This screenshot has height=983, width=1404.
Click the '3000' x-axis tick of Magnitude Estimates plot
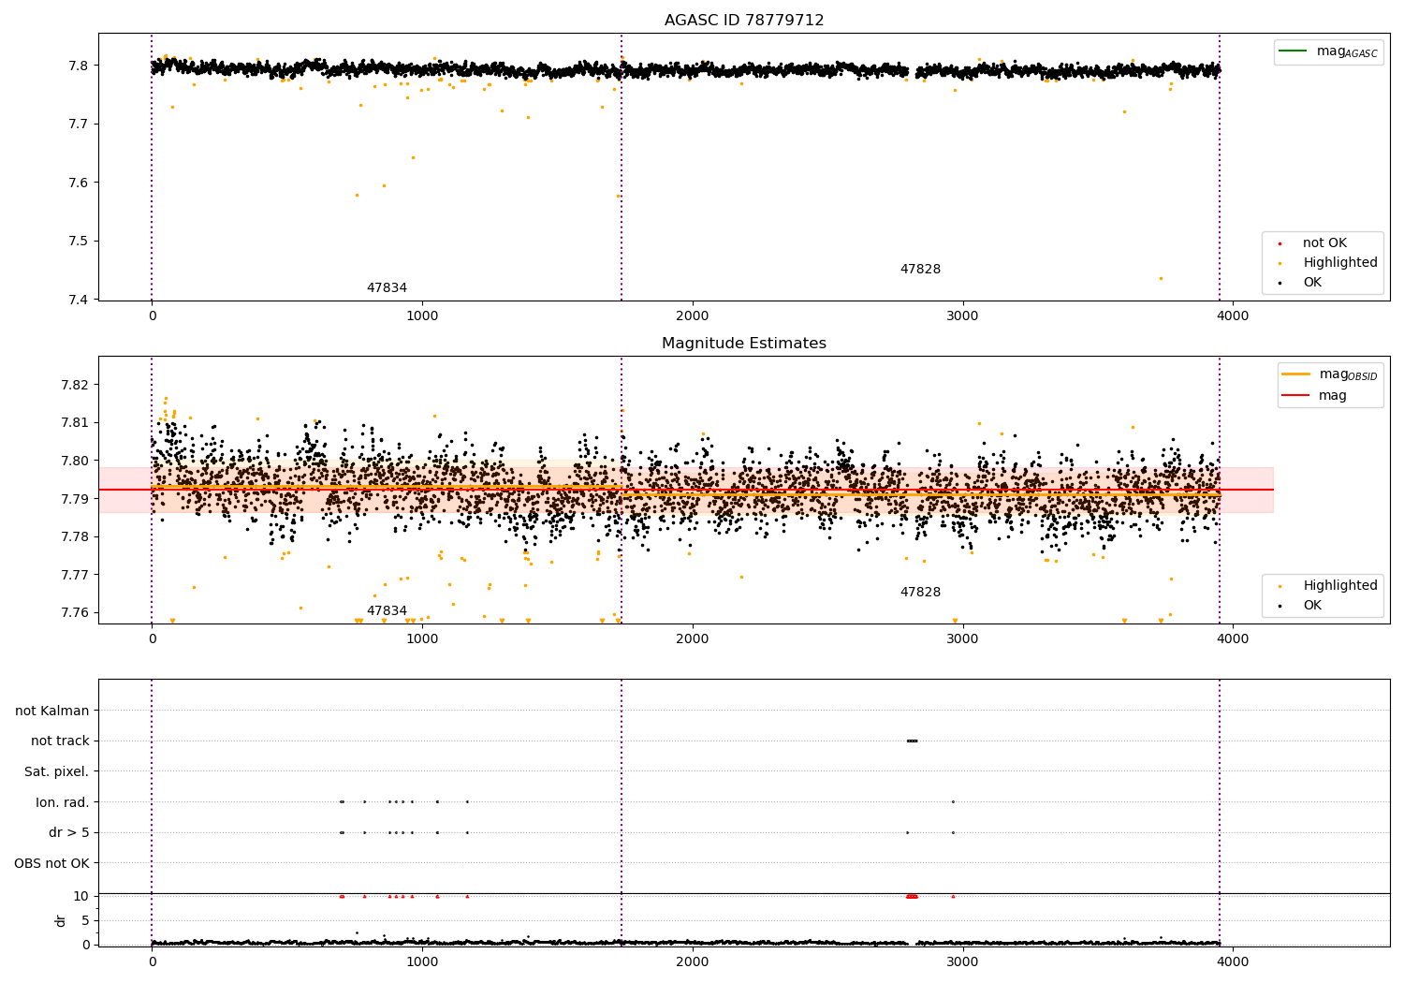pos(962,639)
